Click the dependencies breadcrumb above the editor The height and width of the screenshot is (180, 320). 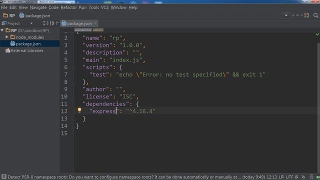83,30
